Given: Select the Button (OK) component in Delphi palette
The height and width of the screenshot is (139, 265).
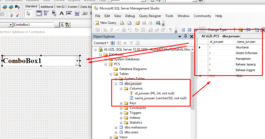Looking at the screenshot, I should click(x=84, y=13).
